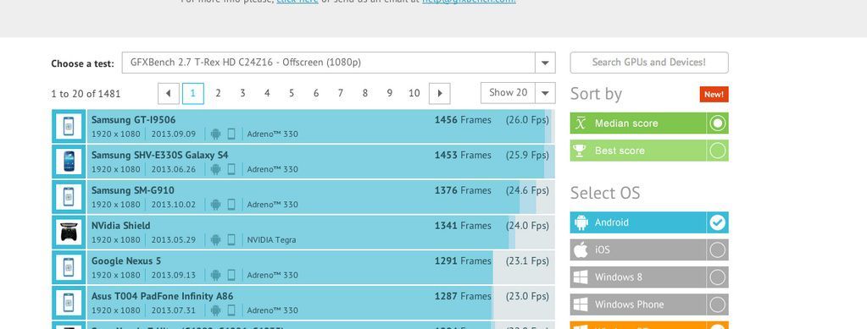Select the Median score radio button
Image resolution: width=867 pixels, height=329 pixels.
(717, 123)
